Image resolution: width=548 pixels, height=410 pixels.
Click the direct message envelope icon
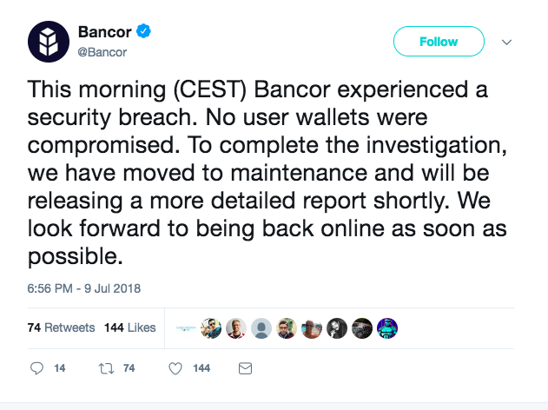(246, 368)
